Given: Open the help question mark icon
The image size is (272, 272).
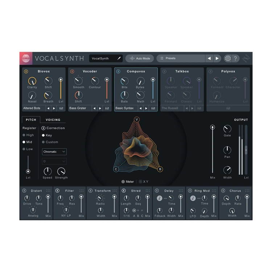Looking at the screenshot, I should click(235, 58).
